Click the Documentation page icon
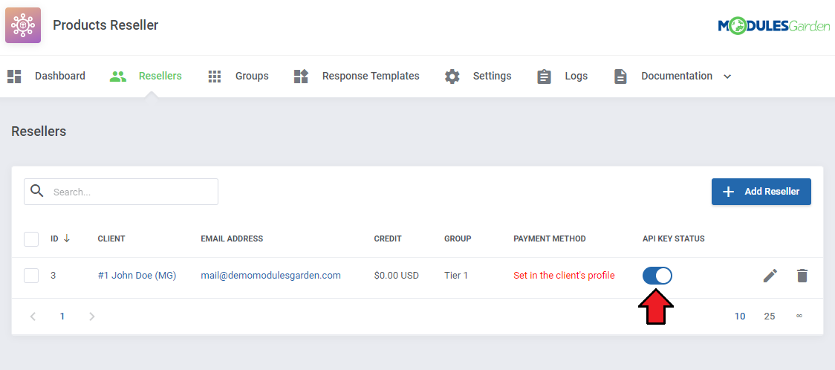Image resolution: width=835 pixels, height=370 pixels. coord(620,76)
